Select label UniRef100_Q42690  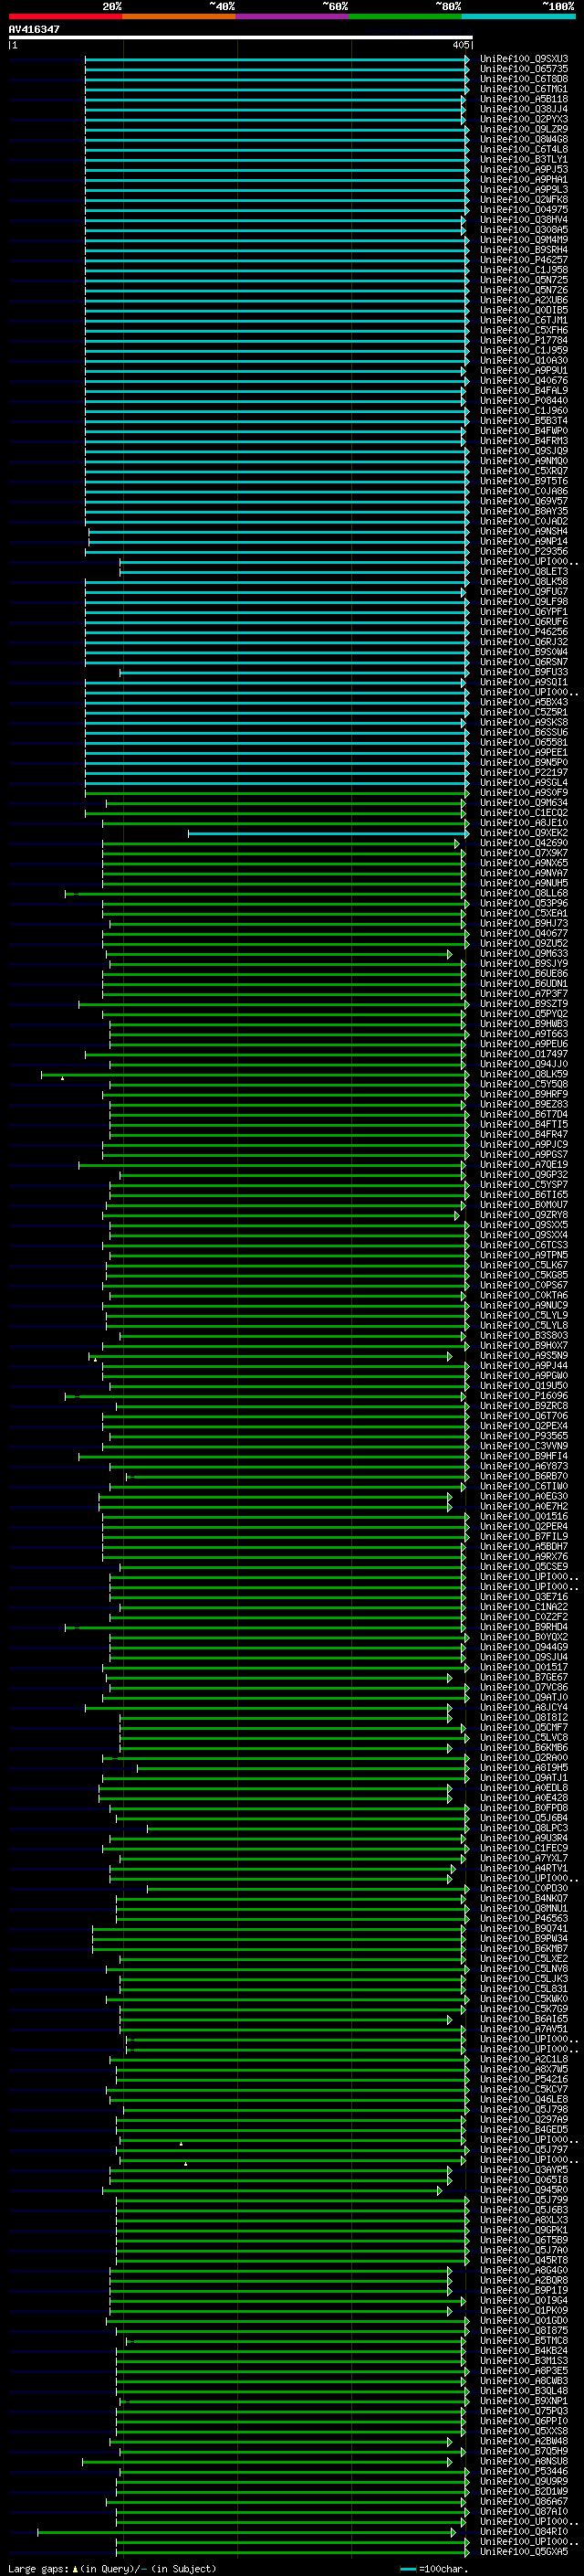click(524, 843)
